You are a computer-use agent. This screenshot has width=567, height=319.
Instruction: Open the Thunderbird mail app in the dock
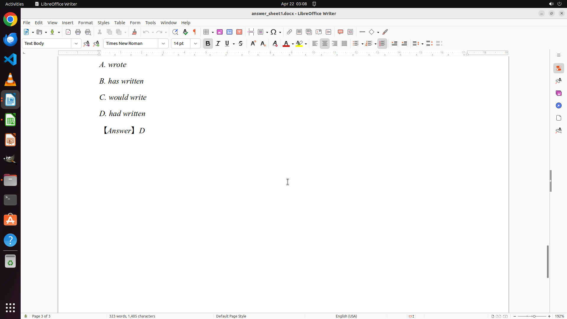[10, 39]
